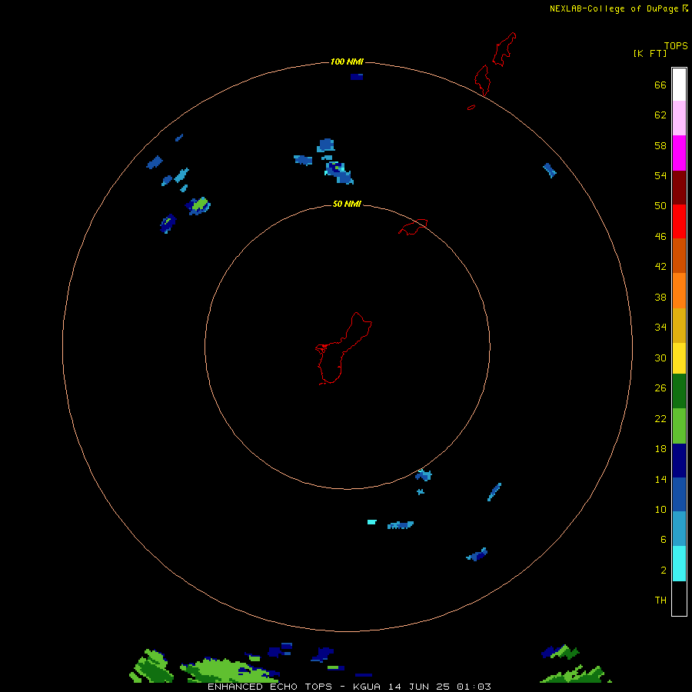The image size is (692, 692).
Task: Click the ENHANCED ECHO TOPS KGUA caption
Action: click(x=349, y=687)
